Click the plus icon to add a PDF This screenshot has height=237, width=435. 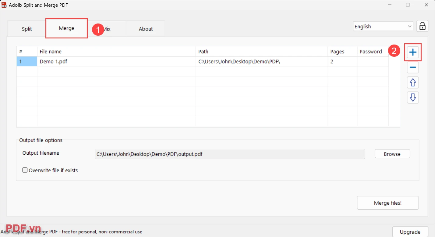click(x=413, y=52)
